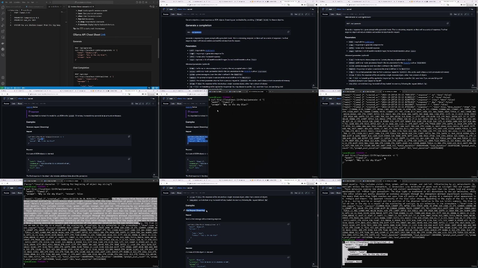Split the VS Code preview editor to the right
This screenshot has height=268, width=478.
click(x=153, y=7)
